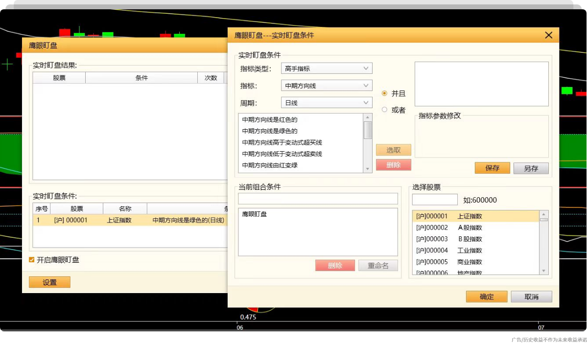Open the 指标类型 dropdown

tap(327, 69)
